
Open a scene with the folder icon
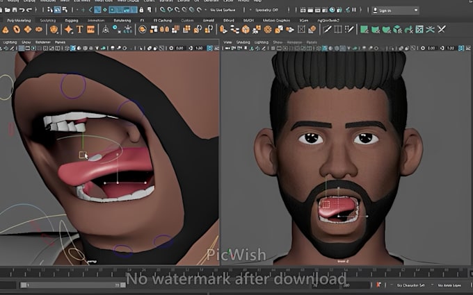pos(8,10)
